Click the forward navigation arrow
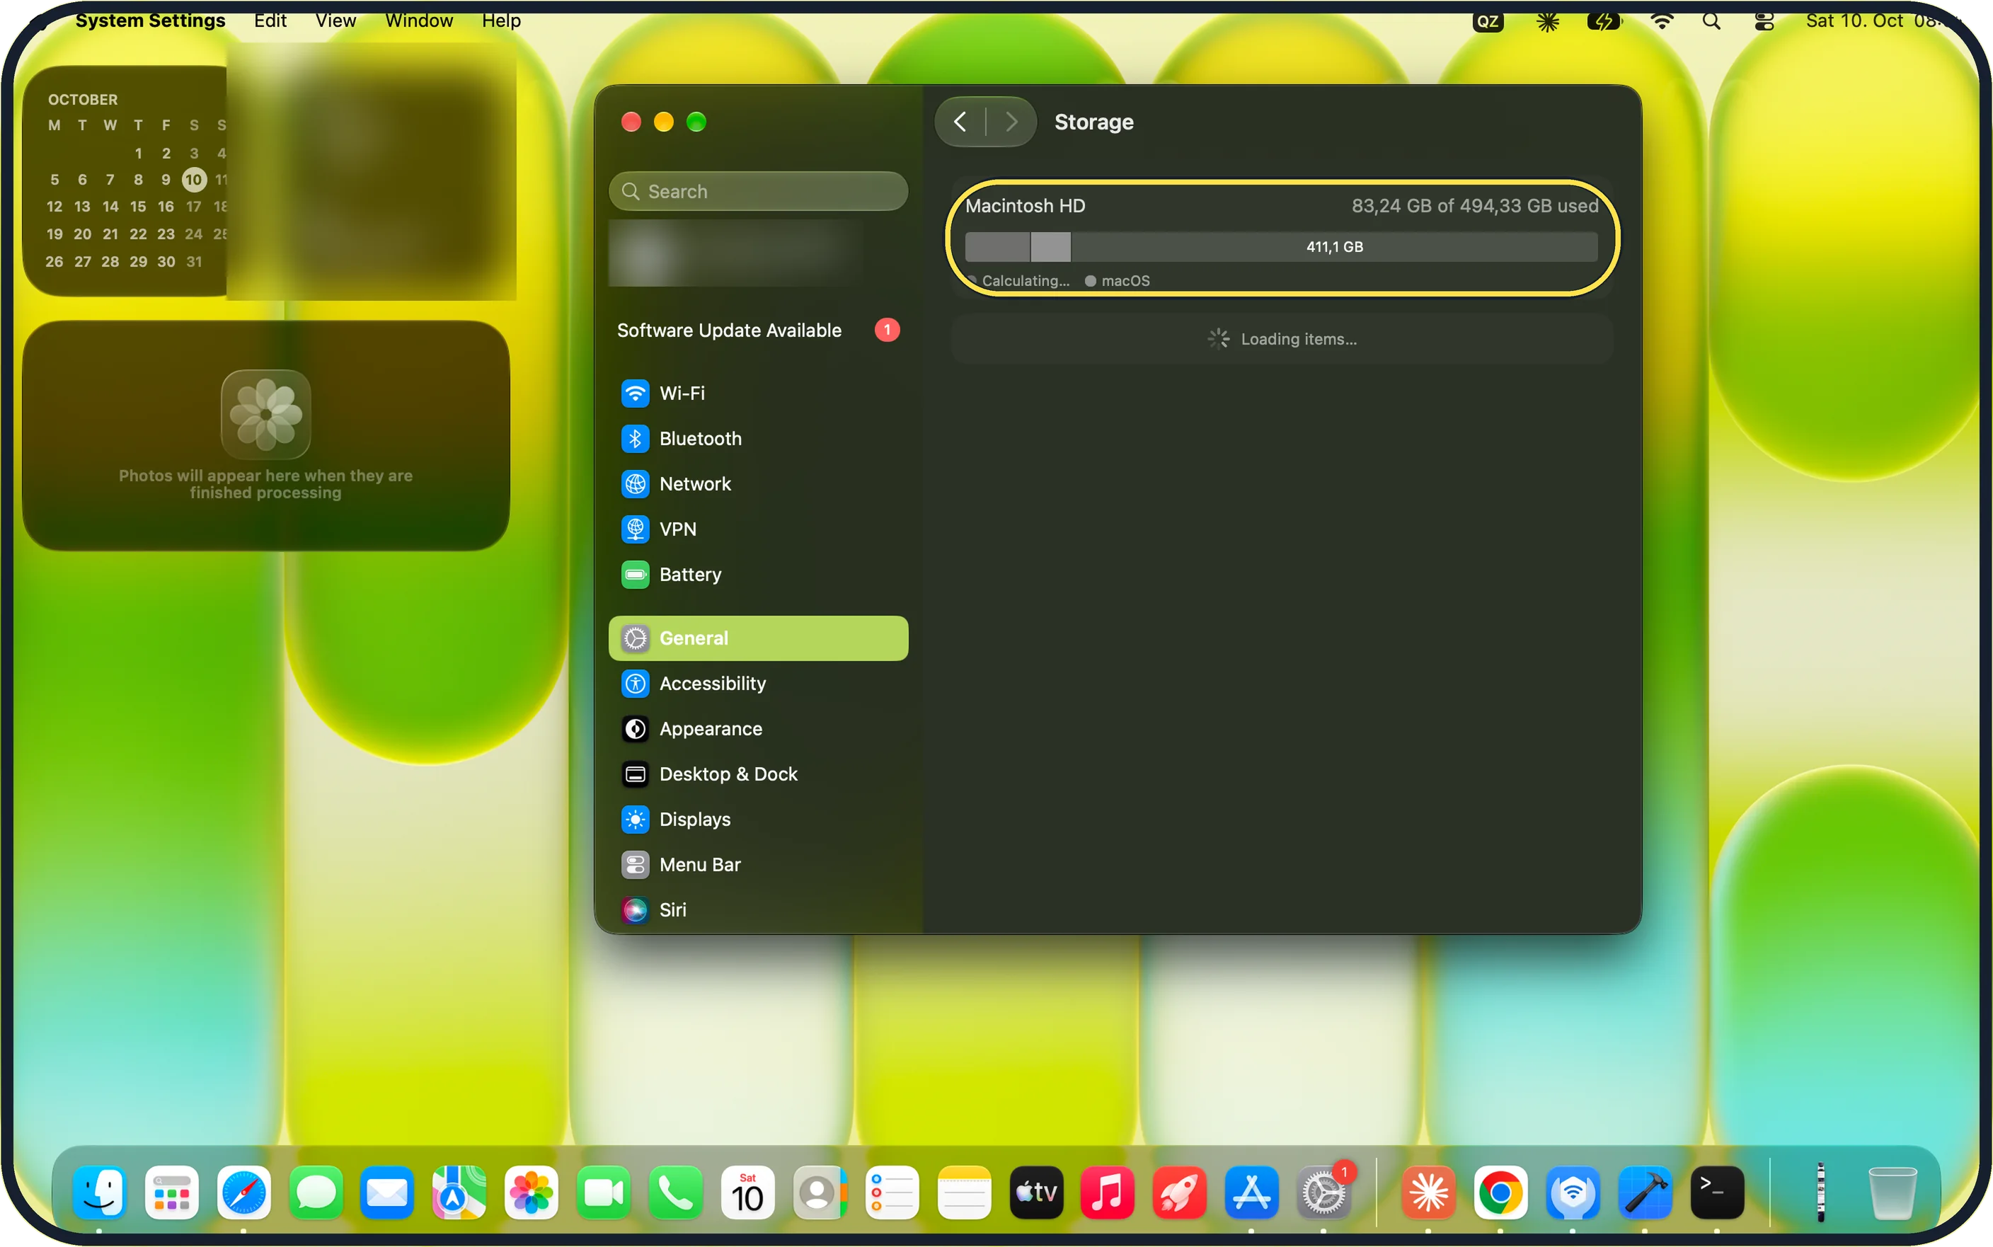 click(1011, 122)
